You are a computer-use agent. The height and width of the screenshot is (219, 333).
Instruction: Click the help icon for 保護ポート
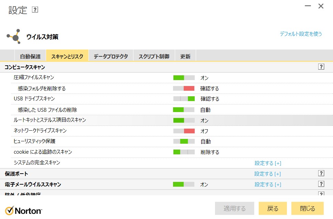pyautogui.click(x=321, y=173)
